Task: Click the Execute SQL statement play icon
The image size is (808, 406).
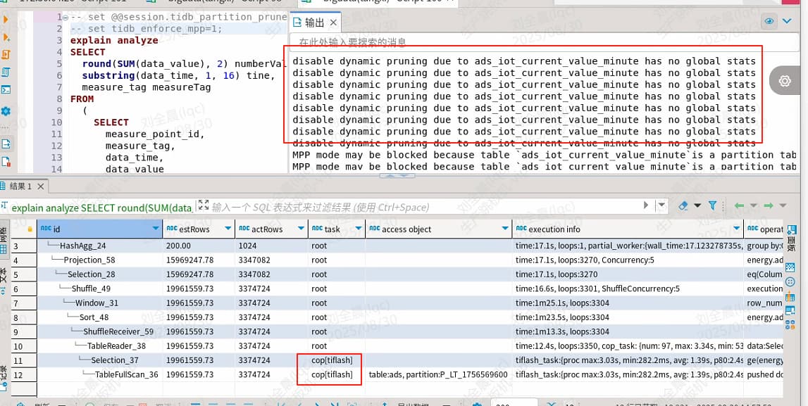Action: tap(6, 20)
